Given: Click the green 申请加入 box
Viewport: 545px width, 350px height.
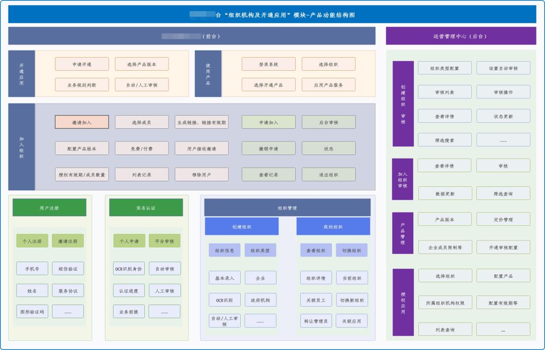Looking at the screenshot, I should pyautogui.click(x=268, y=122).
